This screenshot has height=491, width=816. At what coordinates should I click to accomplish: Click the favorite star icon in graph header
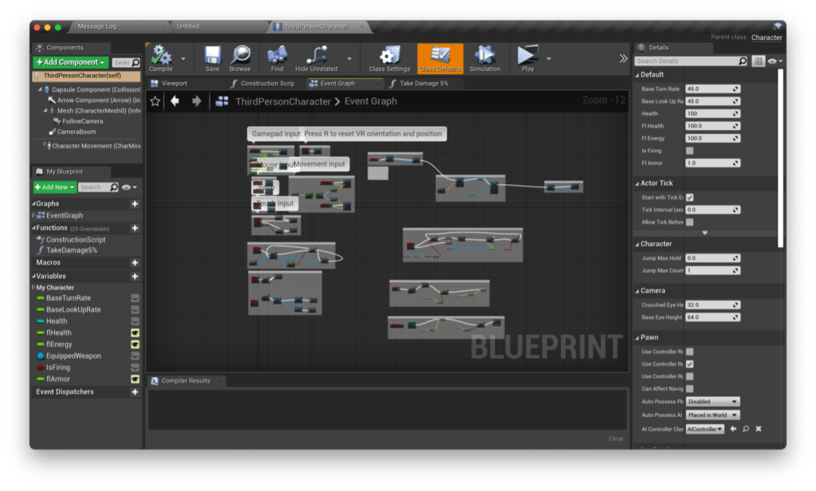156,101
